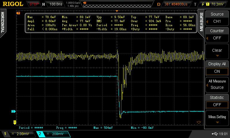
Task: Click the orange trigger position marker at top
Action: [x=18, y=13]
